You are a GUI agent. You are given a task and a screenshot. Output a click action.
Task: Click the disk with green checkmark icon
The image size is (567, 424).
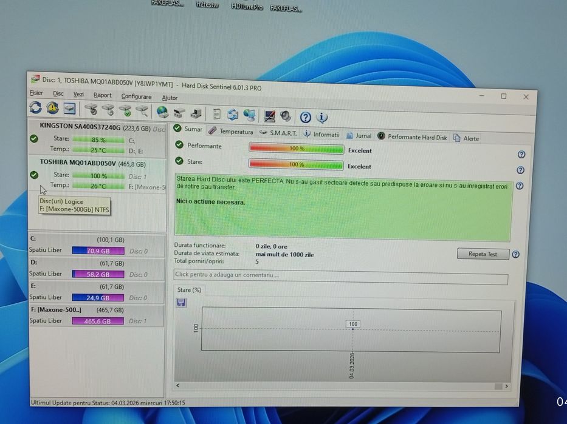pyautogui.click(x=125, y=111)
